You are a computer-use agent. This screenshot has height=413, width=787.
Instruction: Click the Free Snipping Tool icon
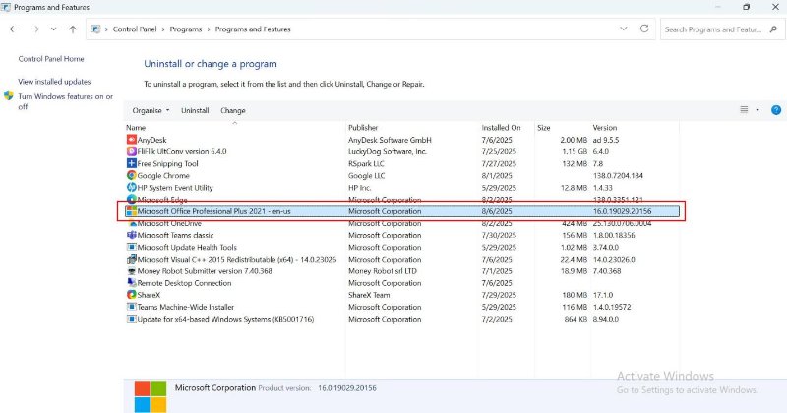click(132, 163)
